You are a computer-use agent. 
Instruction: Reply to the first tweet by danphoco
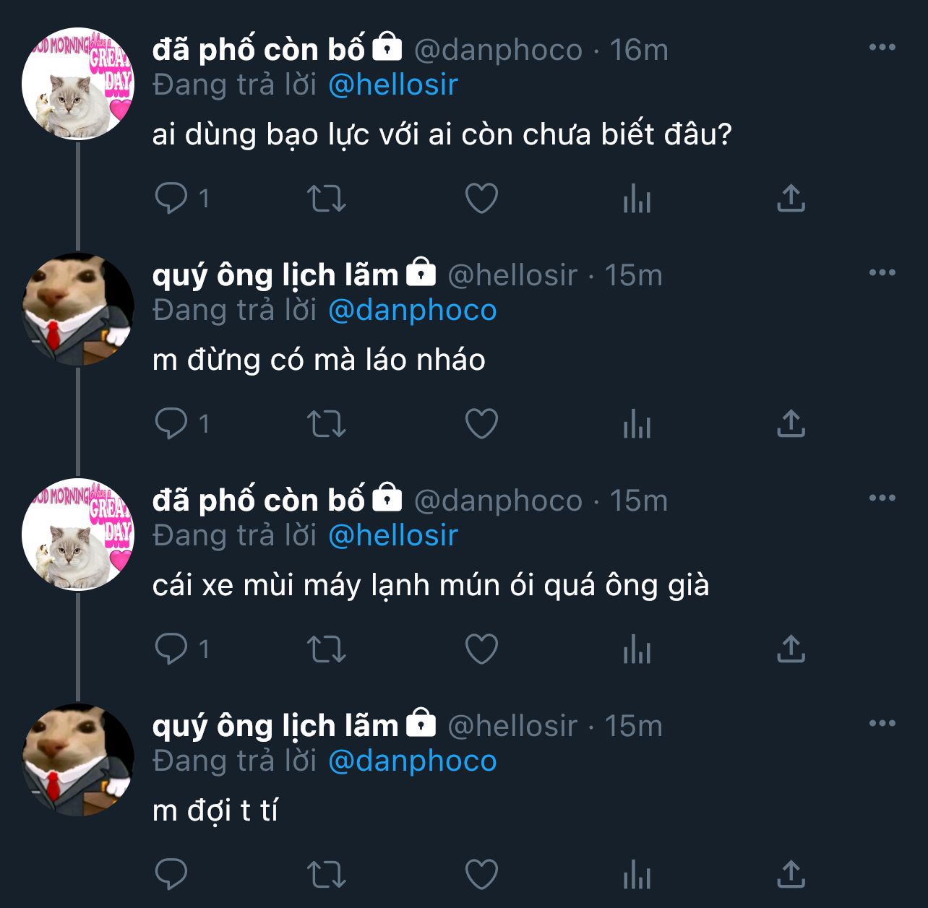point(171,199)
